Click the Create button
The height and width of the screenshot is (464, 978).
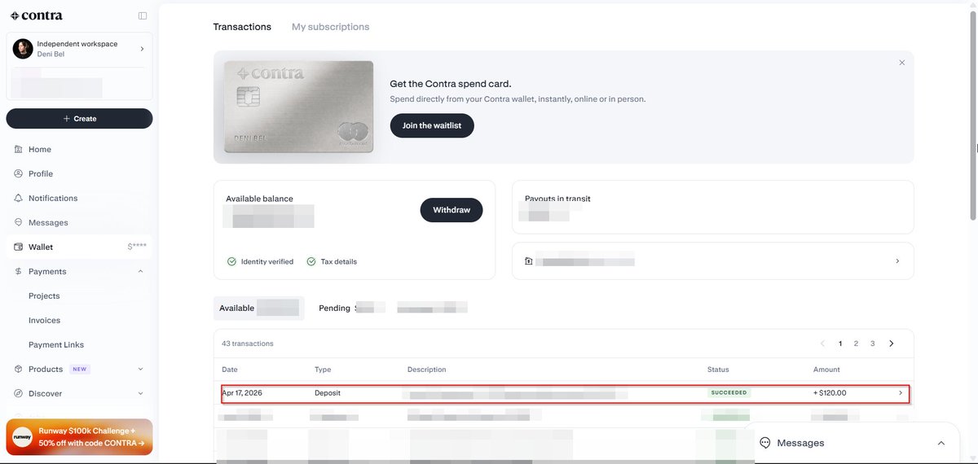click(79, 118)
